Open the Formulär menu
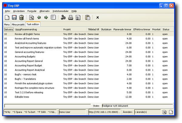The width and height of the screenshot is (182, 123). [x=32, y=11]
